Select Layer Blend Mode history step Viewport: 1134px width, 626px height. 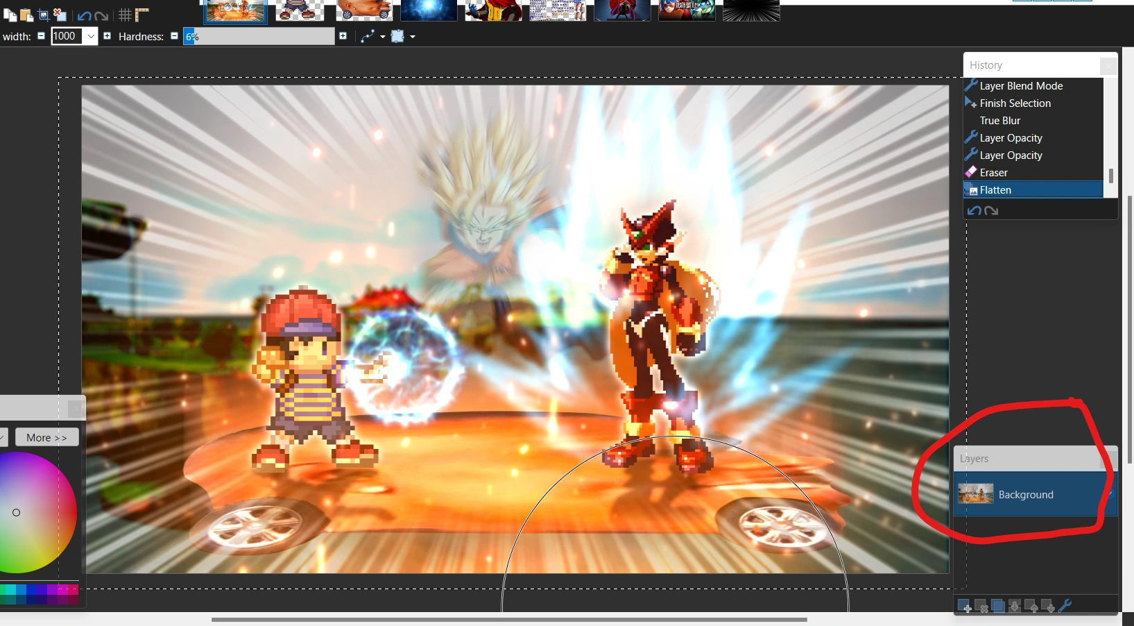[1033, 86]
